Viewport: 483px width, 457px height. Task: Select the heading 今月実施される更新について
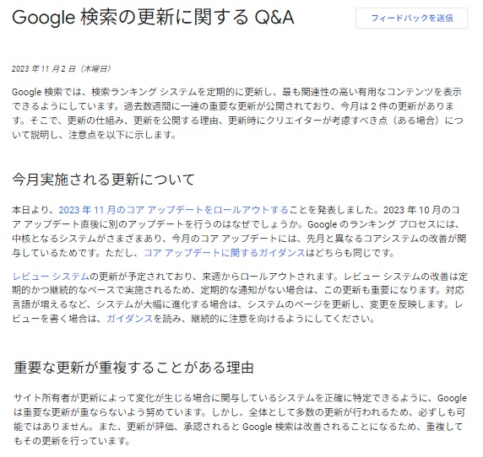pyautogui.click(x=104, y=180)
